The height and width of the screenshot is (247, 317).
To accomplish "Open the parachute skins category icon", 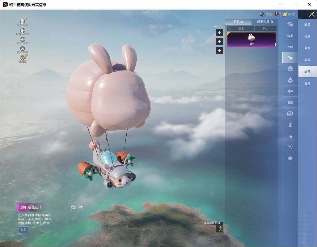I will (x=290, y=24).
